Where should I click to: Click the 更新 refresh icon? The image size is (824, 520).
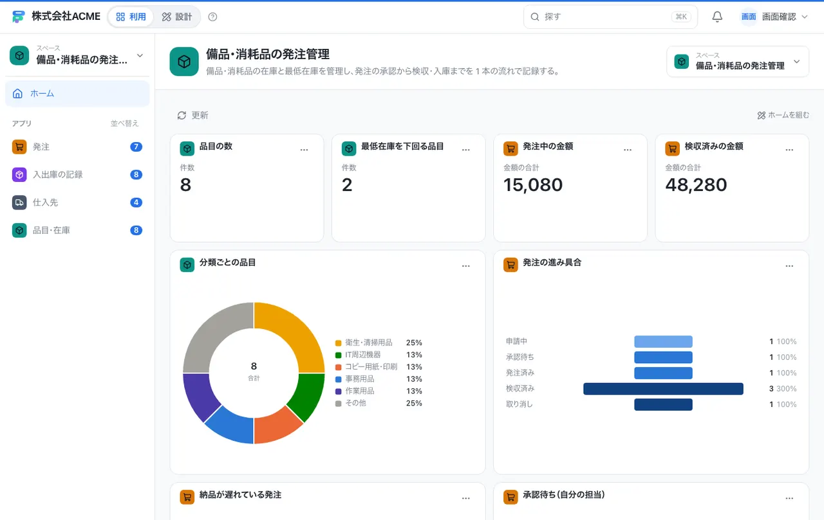182,115
